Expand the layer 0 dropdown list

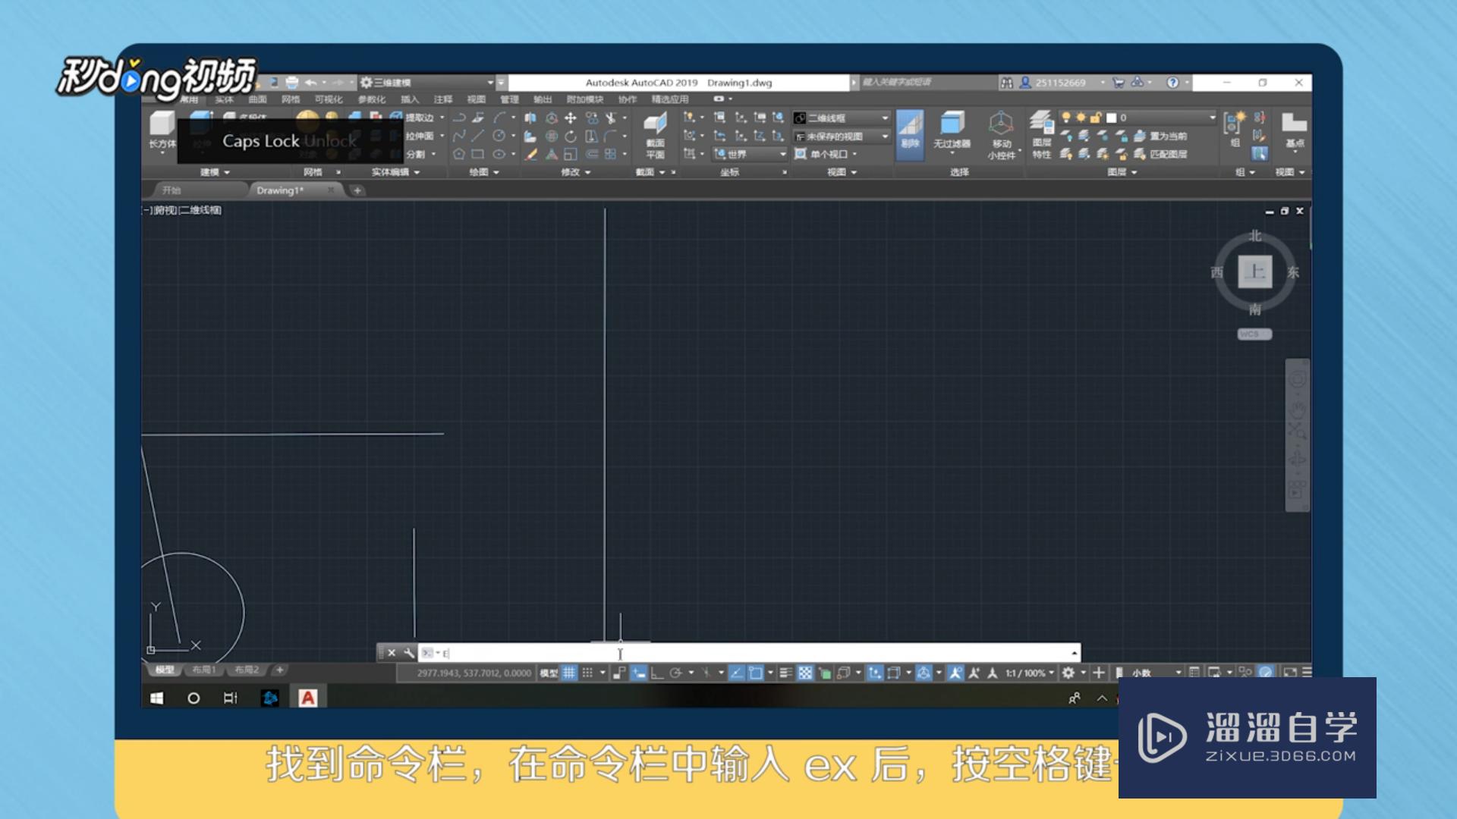coord(1212,118)
